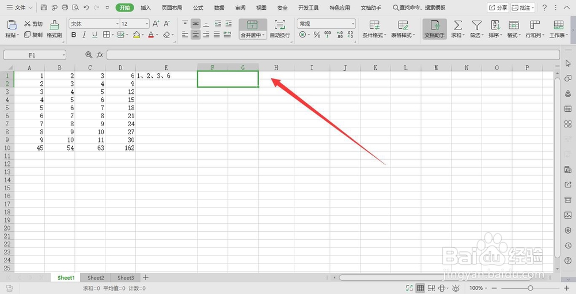
Task: Click the zoom out minus icon
Action: click(x=494, y=288)
